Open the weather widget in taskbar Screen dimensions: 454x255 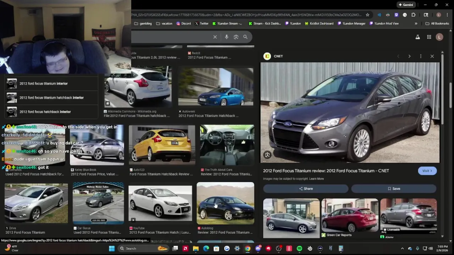tap(11, 249)
